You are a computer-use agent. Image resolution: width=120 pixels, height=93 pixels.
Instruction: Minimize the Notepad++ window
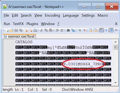pos(85,6)
